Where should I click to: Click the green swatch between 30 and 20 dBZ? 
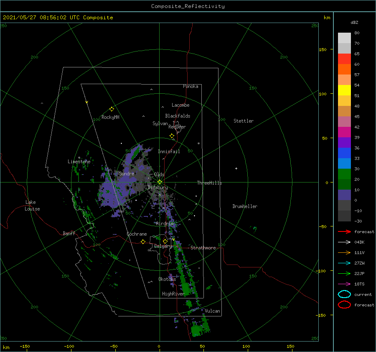tap(344, 174)
